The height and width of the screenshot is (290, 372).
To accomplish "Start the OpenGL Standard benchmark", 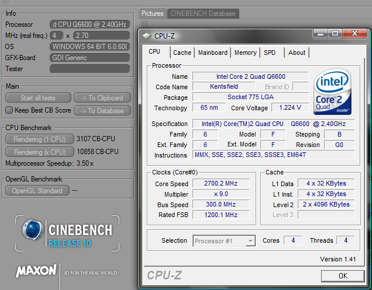I will coord(37,191).
